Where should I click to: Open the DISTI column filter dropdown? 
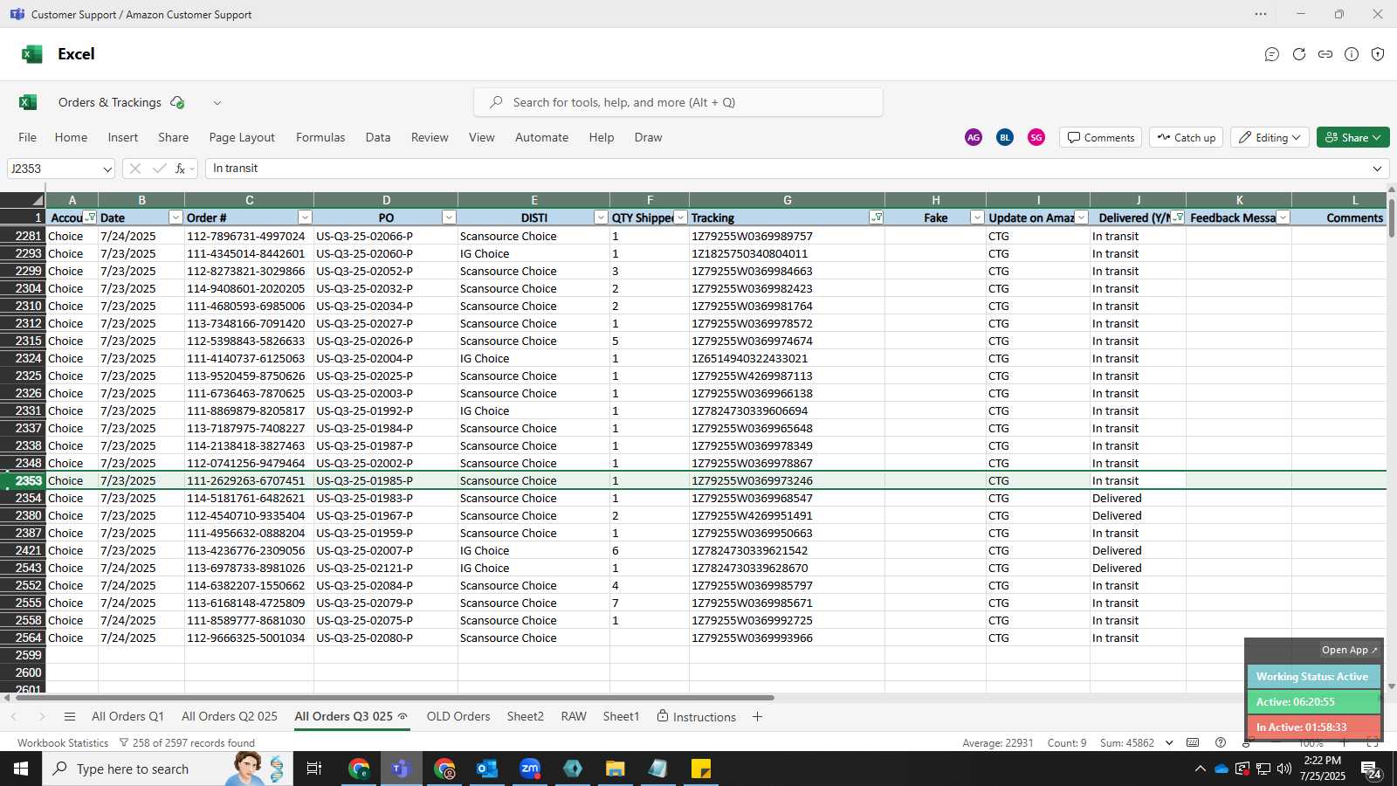[601, 217]
